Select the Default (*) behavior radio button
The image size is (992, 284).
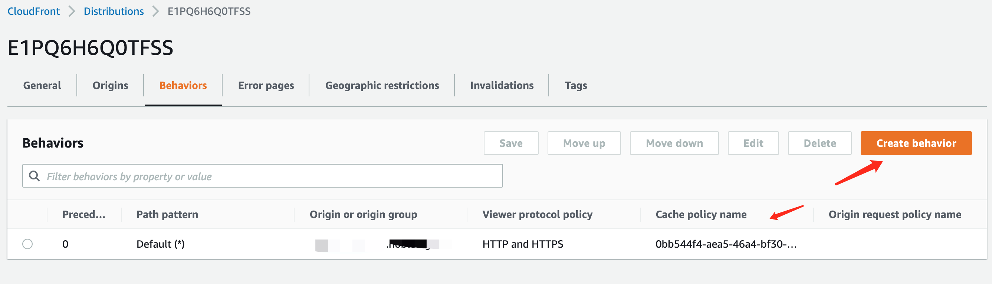tap(27, 244)
